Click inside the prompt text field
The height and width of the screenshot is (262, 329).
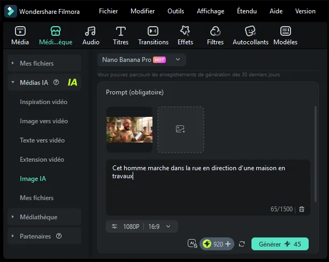[208, 187]
